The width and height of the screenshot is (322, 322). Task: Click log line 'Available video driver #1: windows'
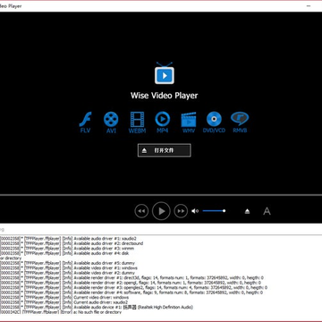[x=69, y=267]
